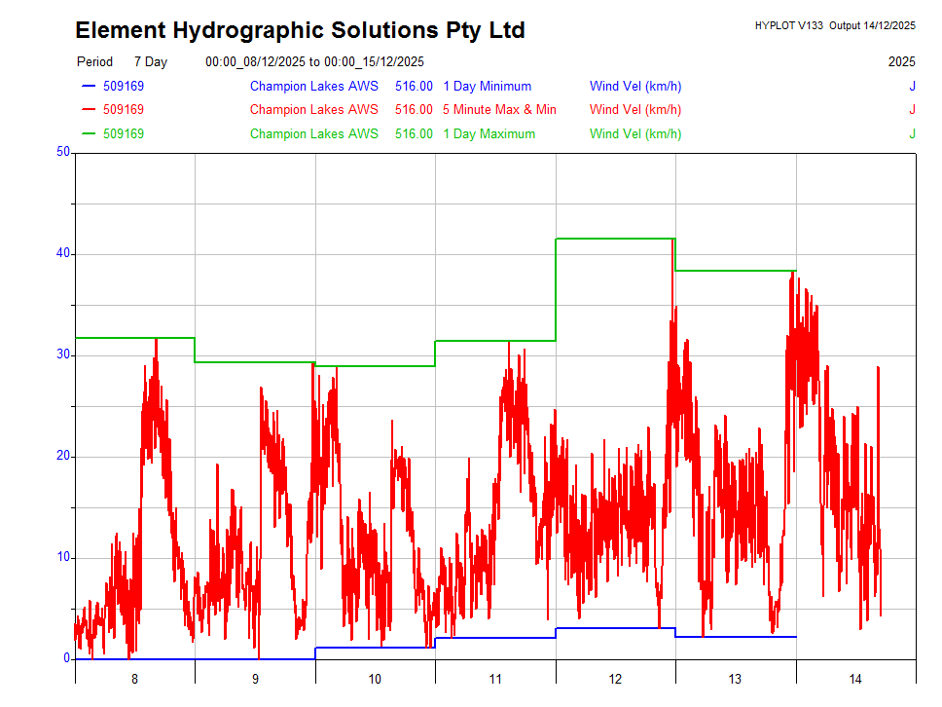Select day 10 on the x-axis
942x707 pixels.
pos(375,680)
